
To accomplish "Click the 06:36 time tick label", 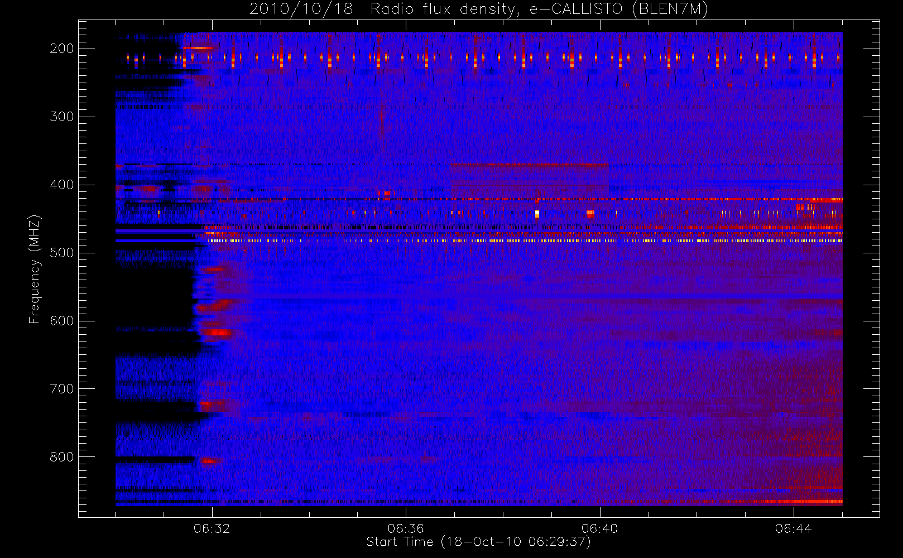I will coord(406,528).
